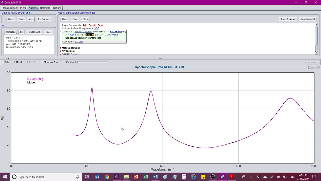Click the Layer Commands Save link

(101, 25)
